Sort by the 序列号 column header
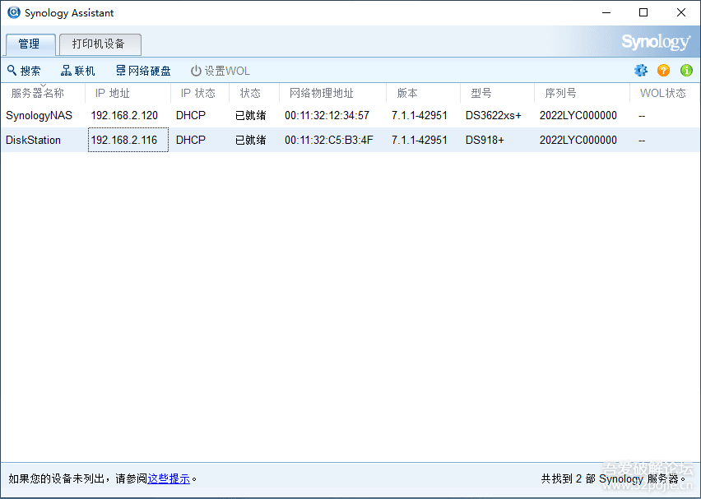The image size is (701, 499). tap(582, 94)
